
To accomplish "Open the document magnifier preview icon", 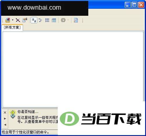I will click(x=76, y=20).
